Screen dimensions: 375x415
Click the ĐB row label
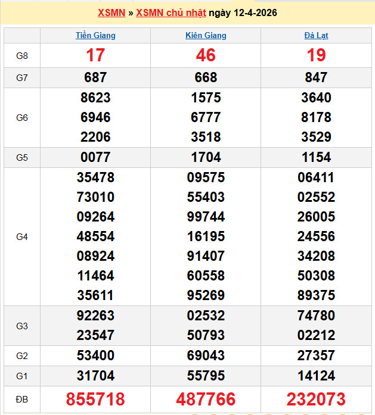click(x=22, y=398)
